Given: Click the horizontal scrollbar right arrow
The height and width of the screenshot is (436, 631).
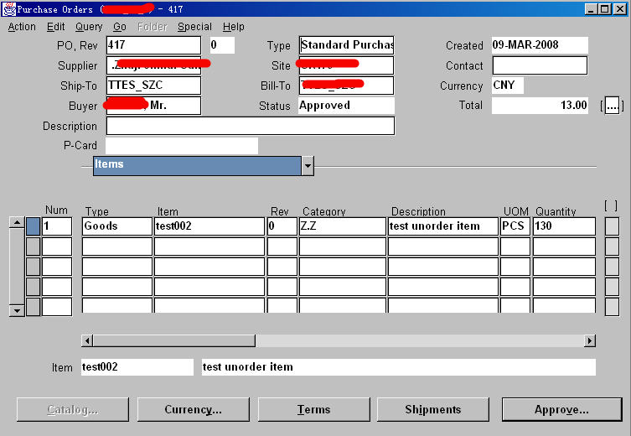Looking at the screenshot, I should click(x=590, y=341).
